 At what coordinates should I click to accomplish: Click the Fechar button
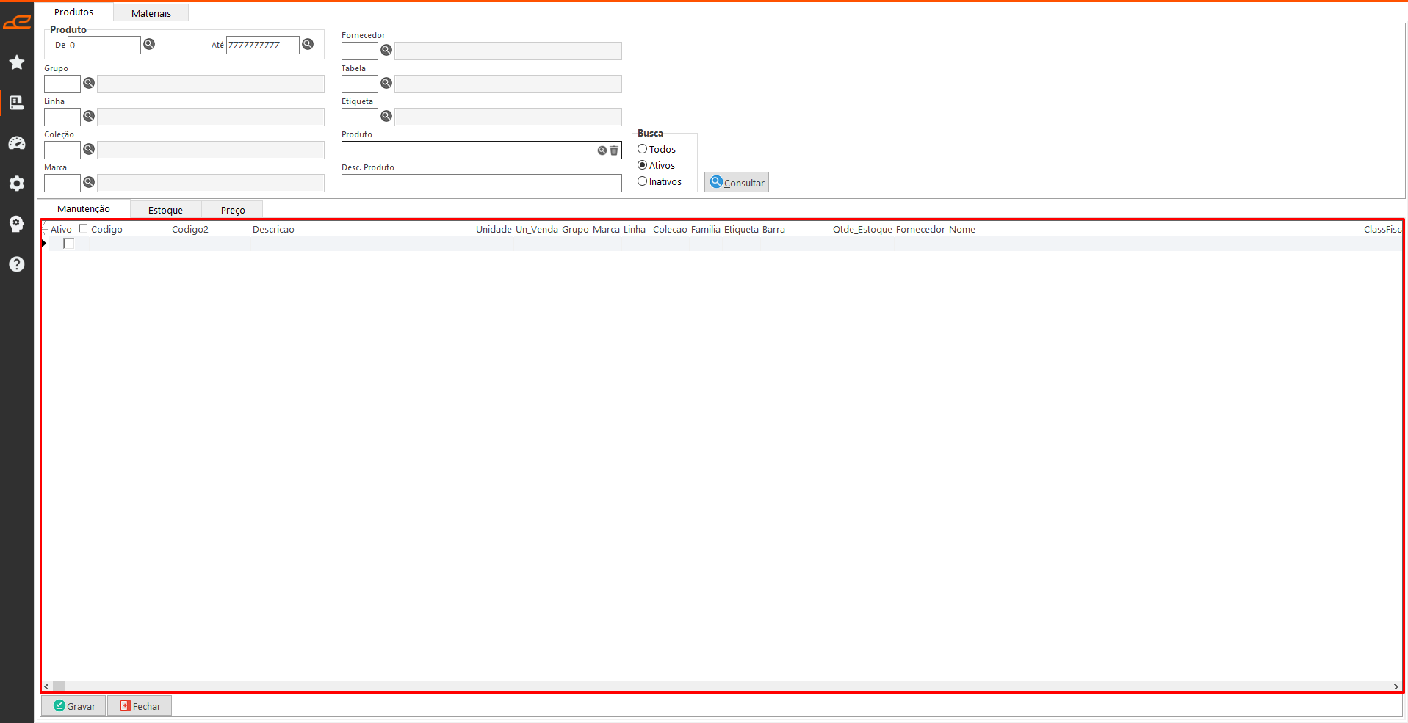140,706
